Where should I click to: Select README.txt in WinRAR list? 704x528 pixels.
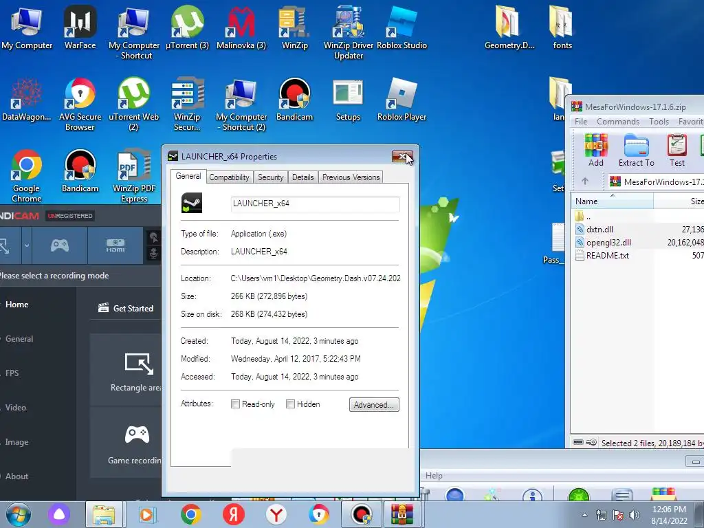tap(608, 256)
